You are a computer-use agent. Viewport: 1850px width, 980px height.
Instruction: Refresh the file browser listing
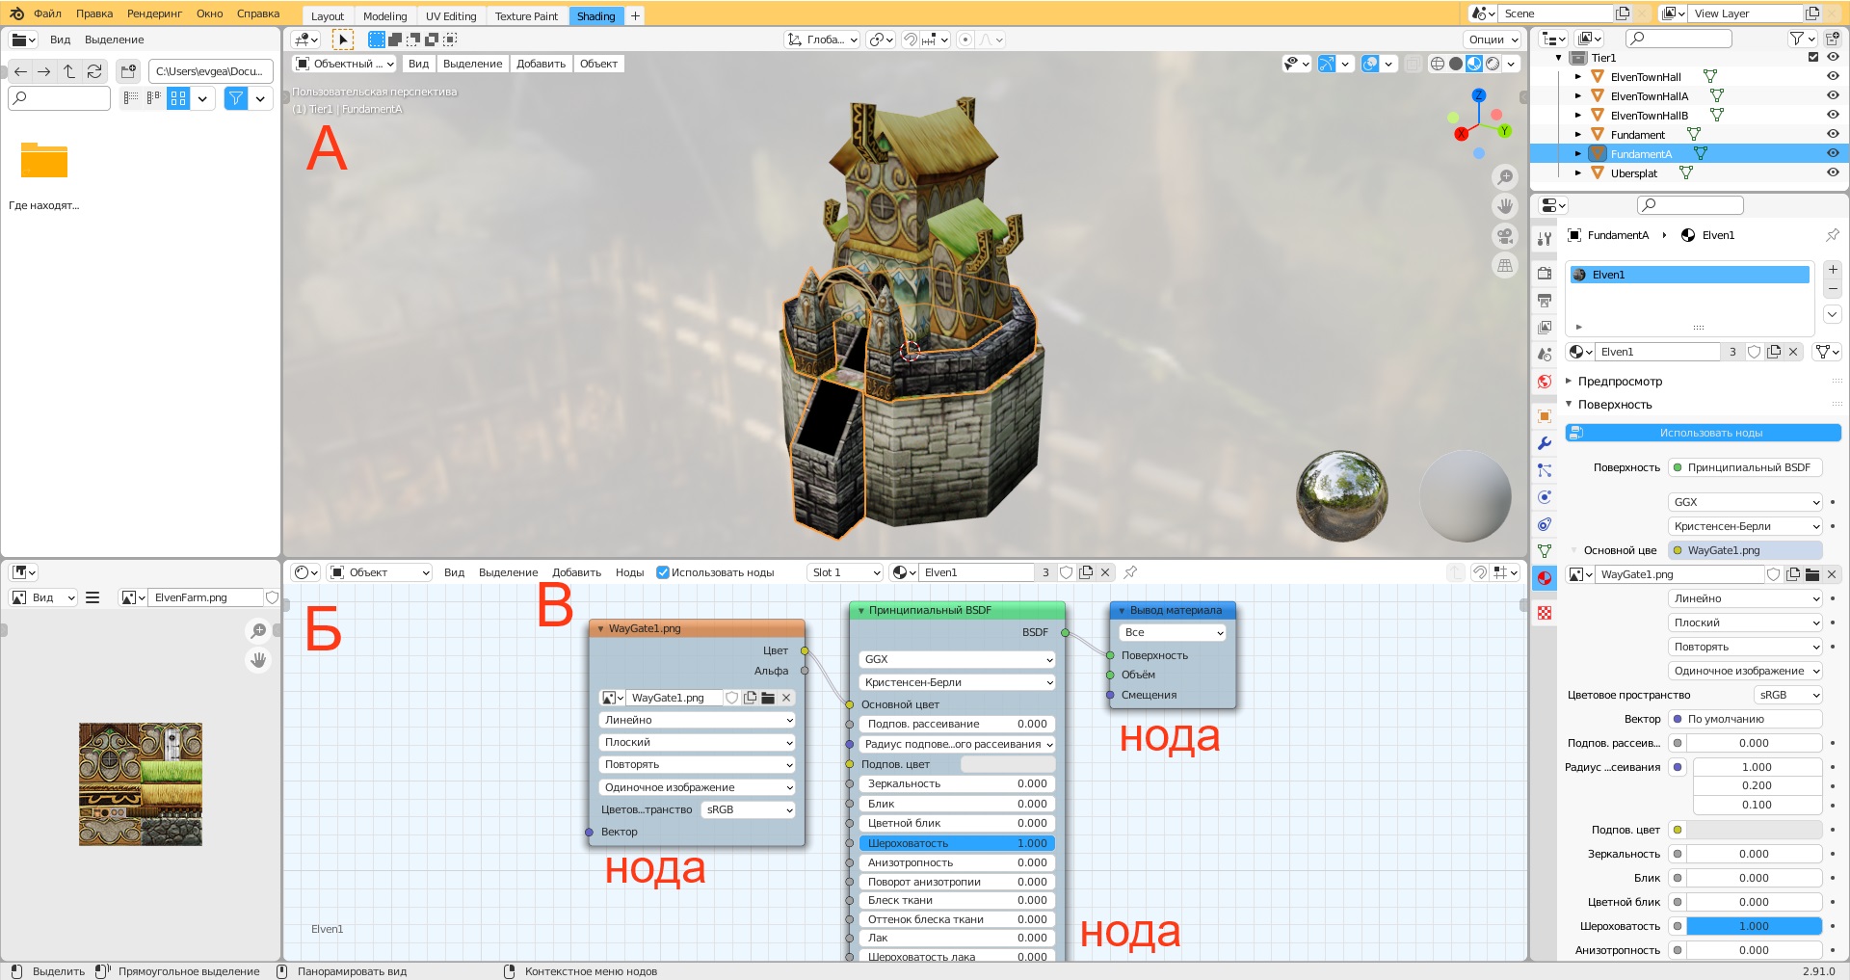[94, 71]
